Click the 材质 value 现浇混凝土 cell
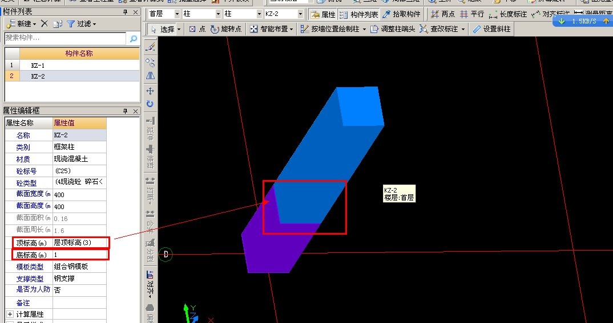Image resolution: width=613 pixels, height=323 pixels. [x=79, y=159]
